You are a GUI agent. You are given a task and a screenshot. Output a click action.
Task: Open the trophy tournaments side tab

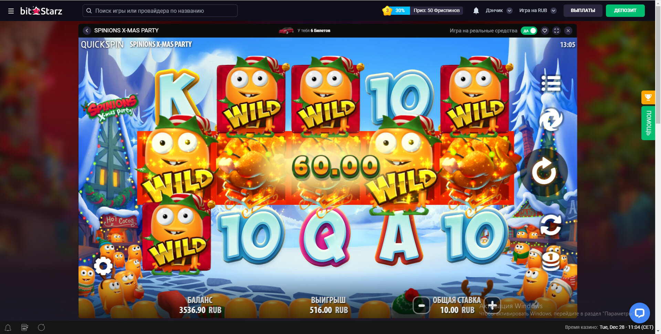[648, 97]
